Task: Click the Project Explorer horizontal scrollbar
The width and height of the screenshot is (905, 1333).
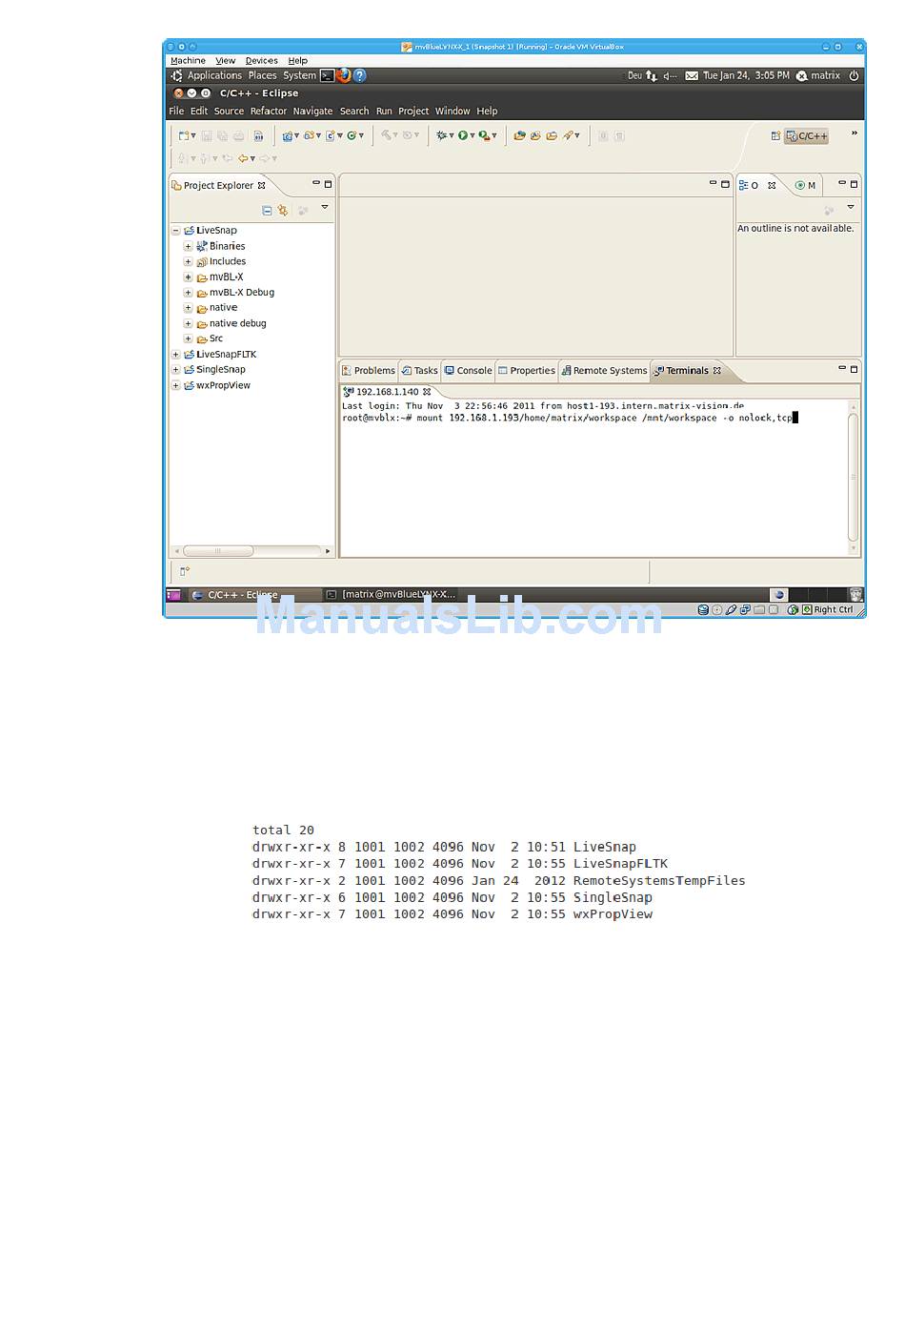Action: [x=218, y=551]
